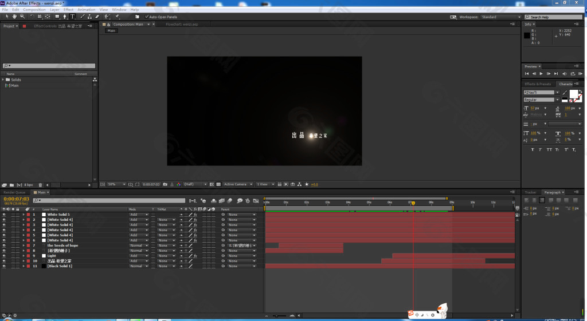
Task: Play the preview
Action: point(541,74)
